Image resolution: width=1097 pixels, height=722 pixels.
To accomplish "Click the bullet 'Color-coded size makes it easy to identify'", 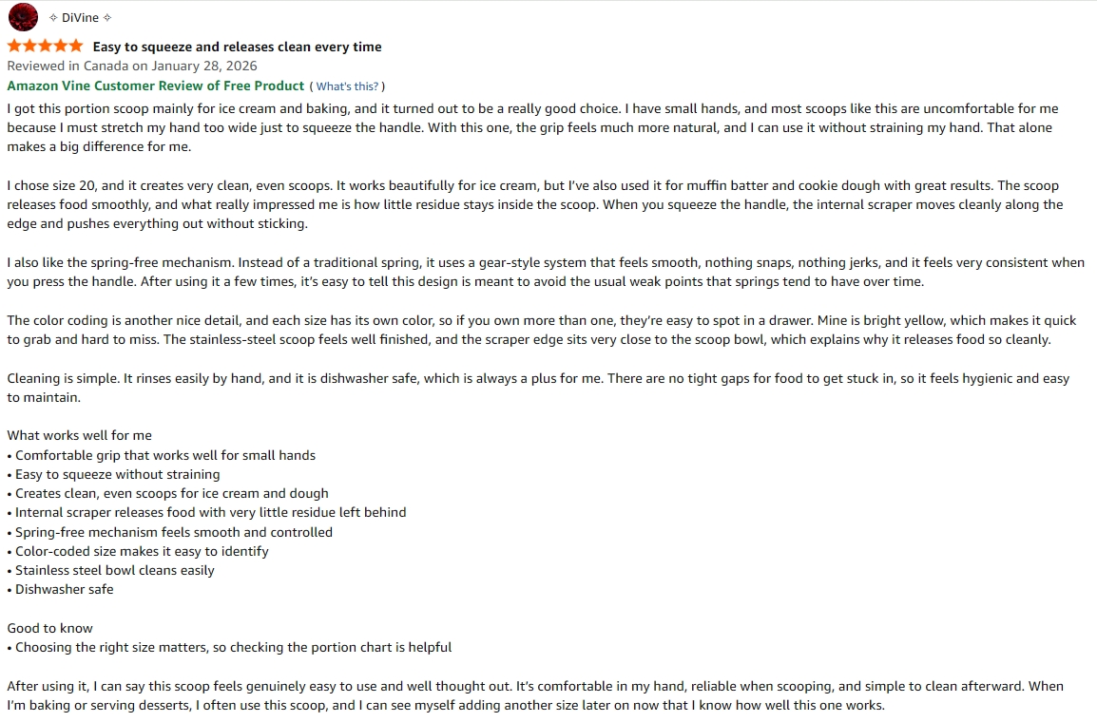I will 138,551.
